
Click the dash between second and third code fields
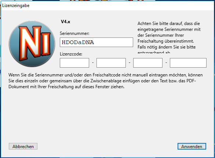coord(130,62)
